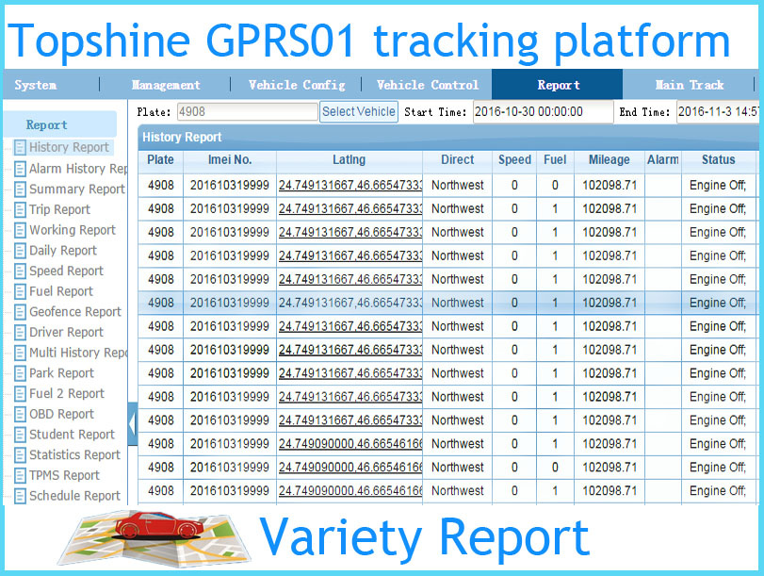Click the Geofence Report document icon
This screenshot has width=764, height=576.
(x=20, y=312)
